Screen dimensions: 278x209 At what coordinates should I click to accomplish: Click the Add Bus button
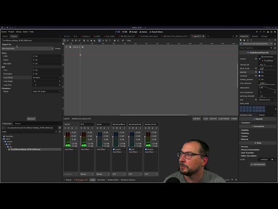click(197, 119)
